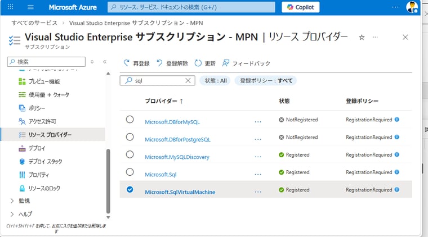Open Copilot
This screenshot has width=428, height=237.
[x=301, y=7]
